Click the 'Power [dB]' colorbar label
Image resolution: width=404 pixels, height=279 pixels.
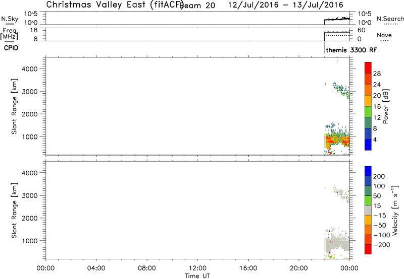pos(385,106)
